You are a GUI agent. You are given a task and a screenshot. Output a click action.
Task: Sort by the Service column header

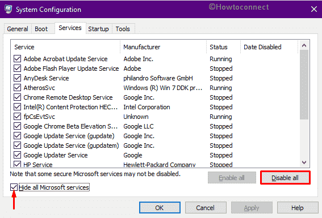[65, 47]
